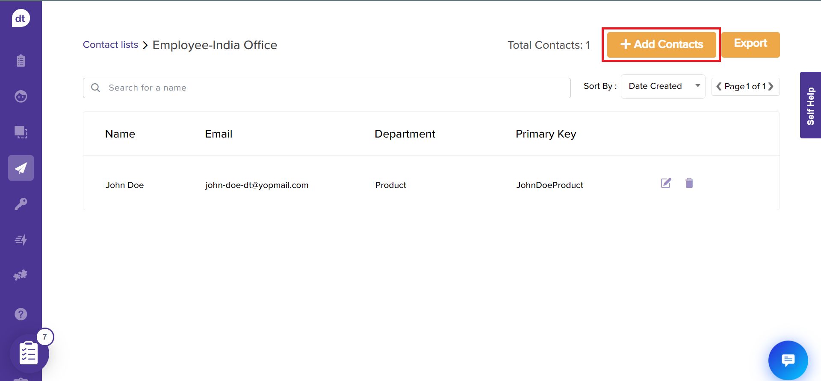Screen dimensions: 821x381
Task: Delete John Doe with trash icon
Action: click(x=689, y=183)
